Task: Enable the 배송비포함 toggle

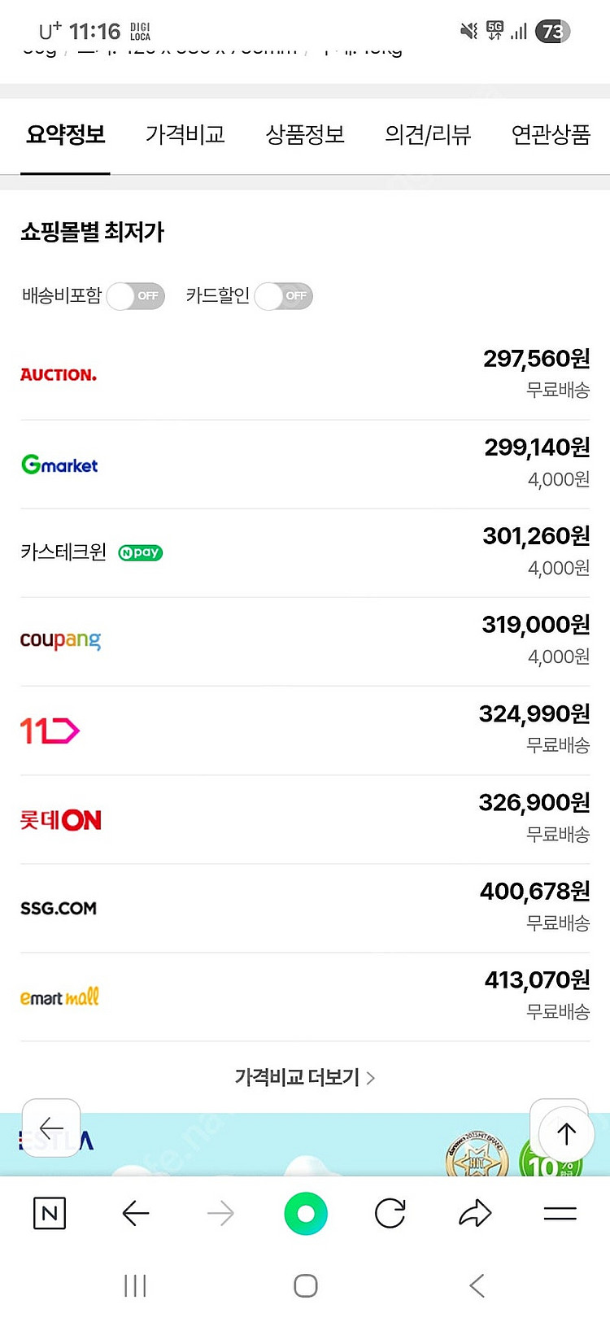Action: point(136,296)
